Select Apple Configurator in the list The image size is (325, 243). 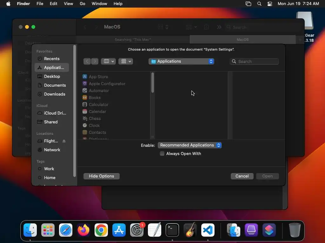pyautogui.click(x=104, y=84)
